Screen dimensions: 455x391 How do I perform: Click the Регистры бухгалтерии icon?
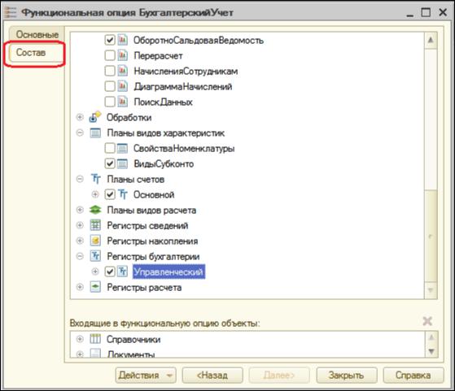(x=95, y=256)
